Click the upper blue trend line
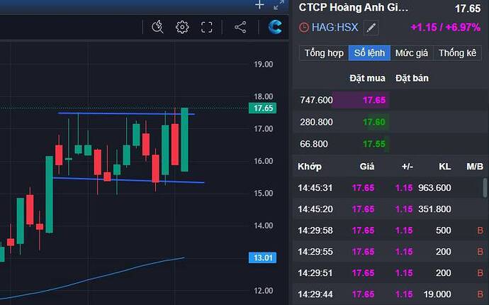 pos(126,113)
